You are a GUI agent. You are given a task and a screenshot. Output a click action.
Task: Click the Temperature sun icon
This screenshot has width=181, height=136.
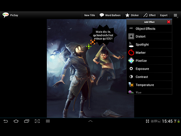click(131, 85)
